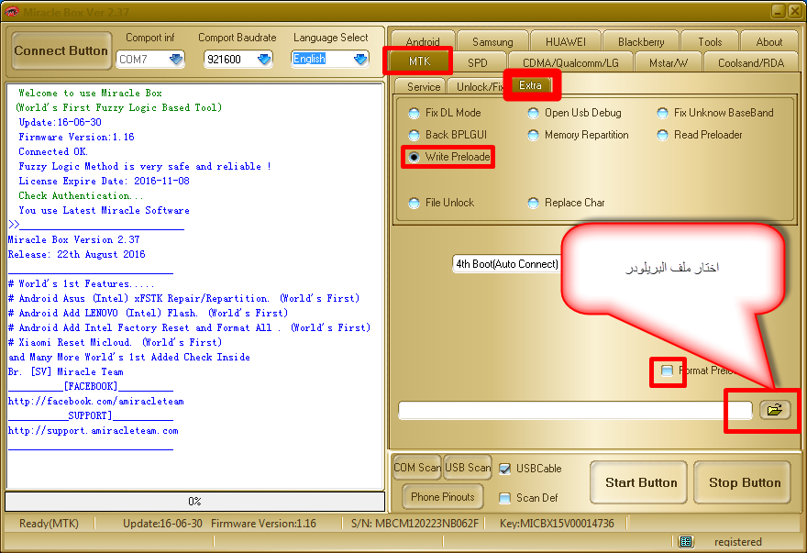The image size is (807, 553).
Task: Click the Phone Pinouts button
Action: point(443,497)
